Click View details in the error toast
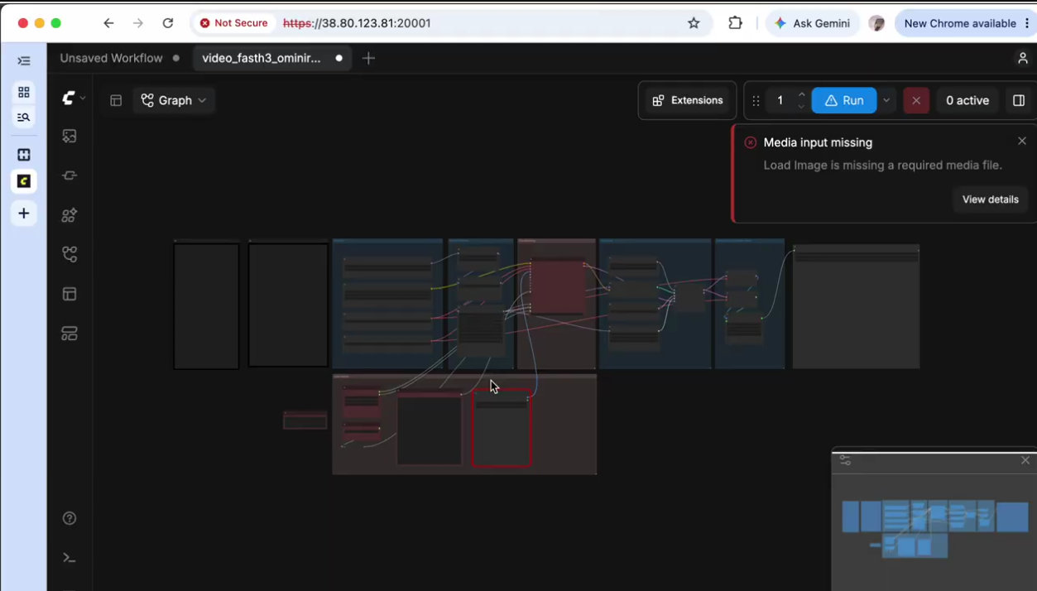Screen dimensions: 1037x591 (990, 199)
